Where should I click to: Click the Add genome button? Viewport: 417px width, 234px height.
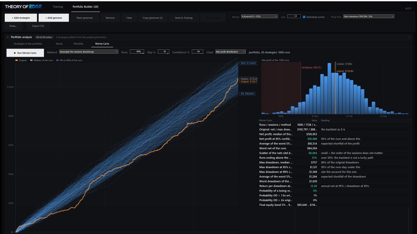coord(54,18)
